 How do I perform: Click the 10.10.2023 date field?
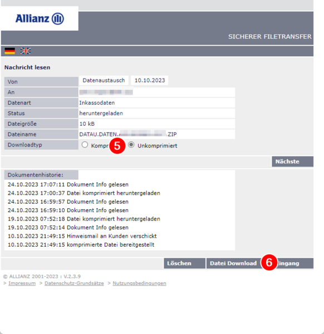[150, 80]
